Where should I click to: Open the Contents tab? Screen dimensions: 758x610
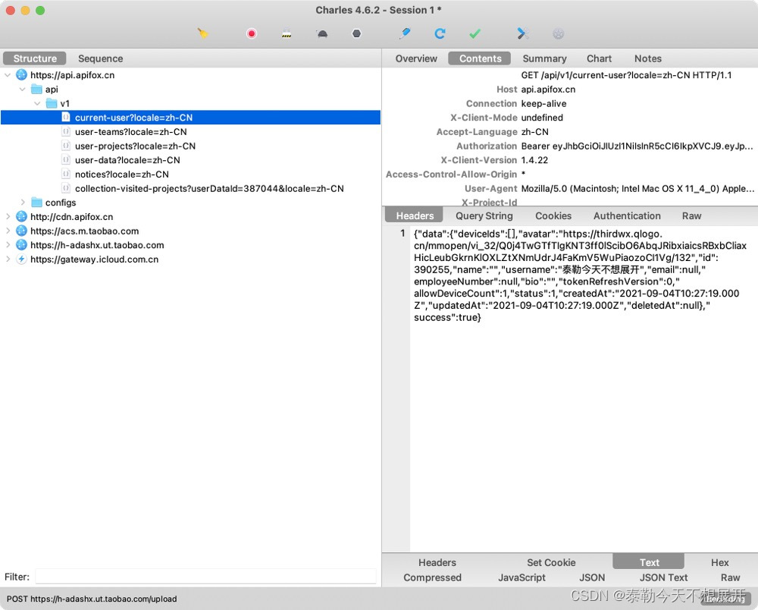tap(480, 58)
